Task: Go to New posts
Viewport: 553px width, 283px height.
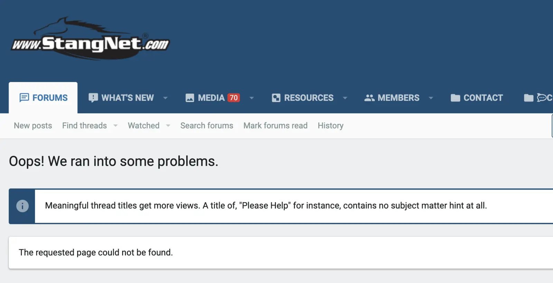Action: click(x=33, y=126)
